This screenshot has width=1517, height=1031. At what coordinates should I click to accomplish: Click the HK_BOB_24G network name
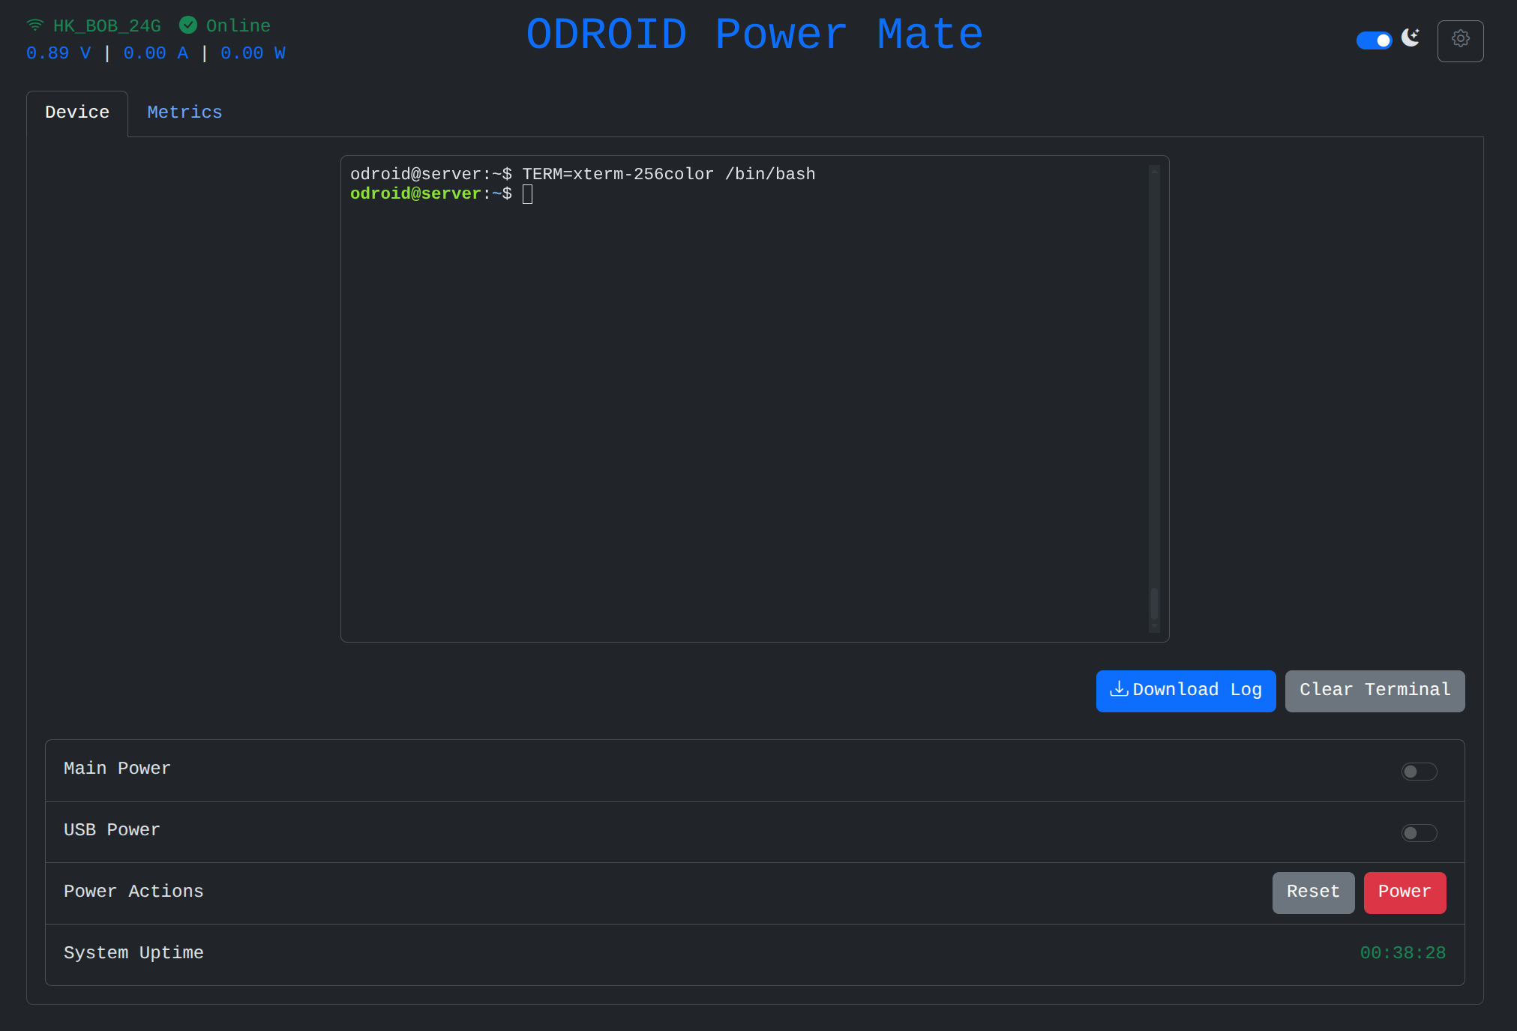107,26
